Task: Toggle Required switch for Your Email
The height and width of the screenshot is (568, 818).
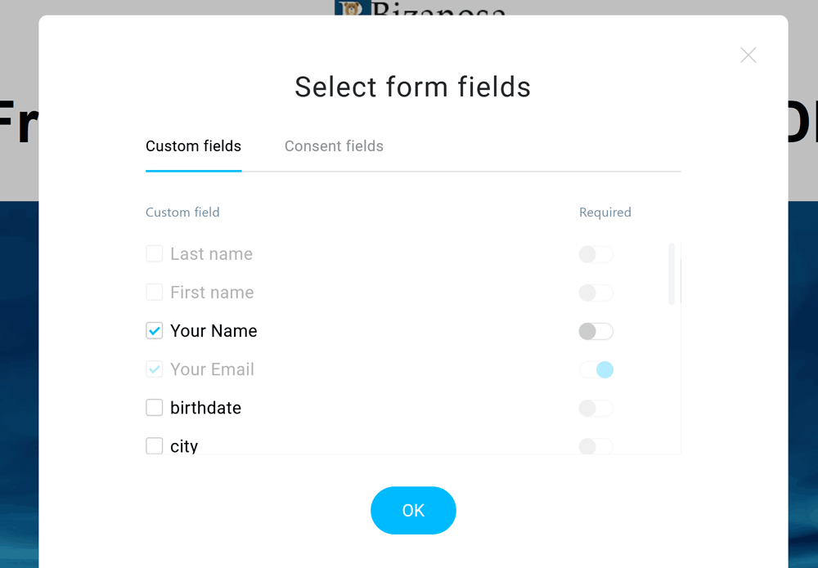Action: 596,369
